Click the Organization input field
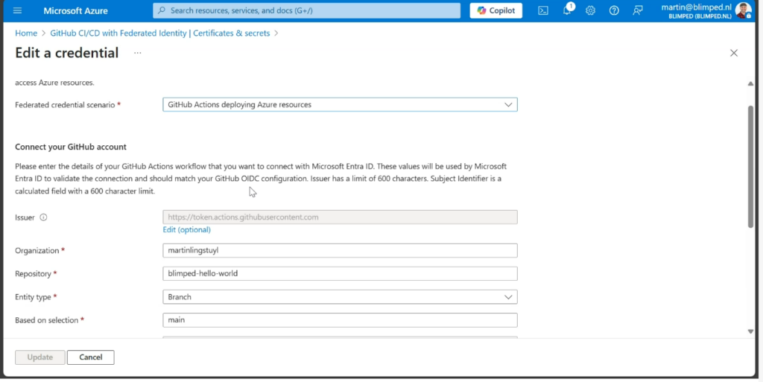The image size is (763, 382). tap(340, 251)
